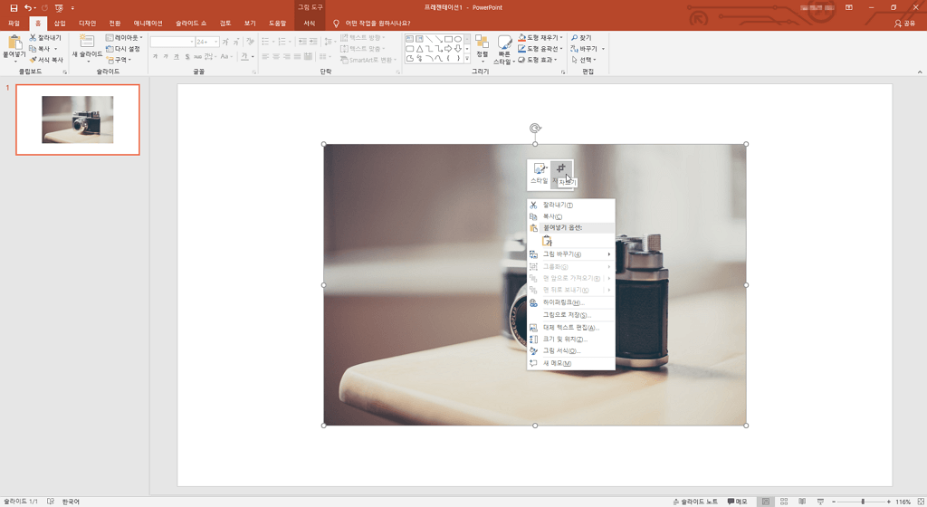Open the 애니메이션 animations tab
The height and width of the screenshot is (507, 927).
pyautogui.click(x=148, y=23)
